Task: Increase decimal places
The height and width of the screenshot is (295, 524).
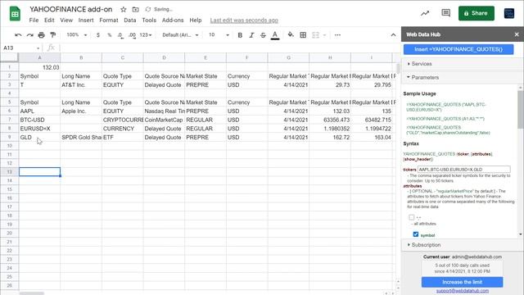Action: (133, 34)
